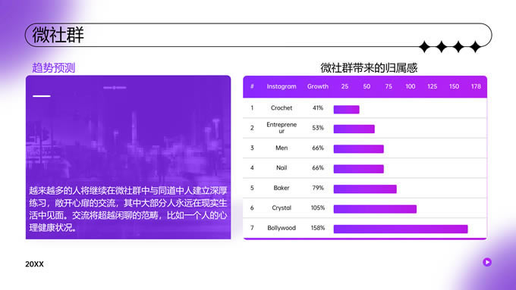Click the 125 axis label
Image resolution: width=516 pixels, height=290 pixels.
coord(432,86)
